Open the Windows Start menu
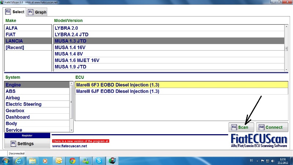 (5, 161)
